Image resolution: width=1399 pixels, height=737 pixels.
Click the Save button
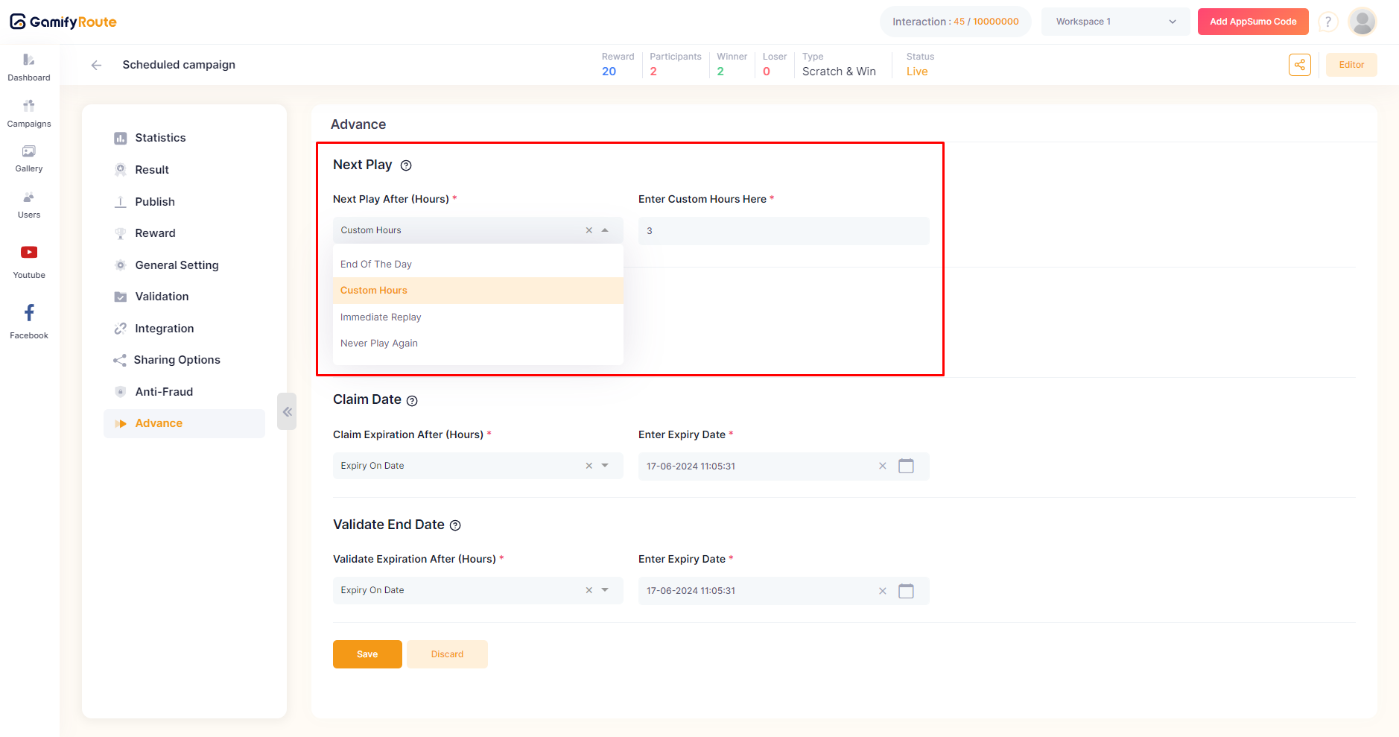(367, 654)
